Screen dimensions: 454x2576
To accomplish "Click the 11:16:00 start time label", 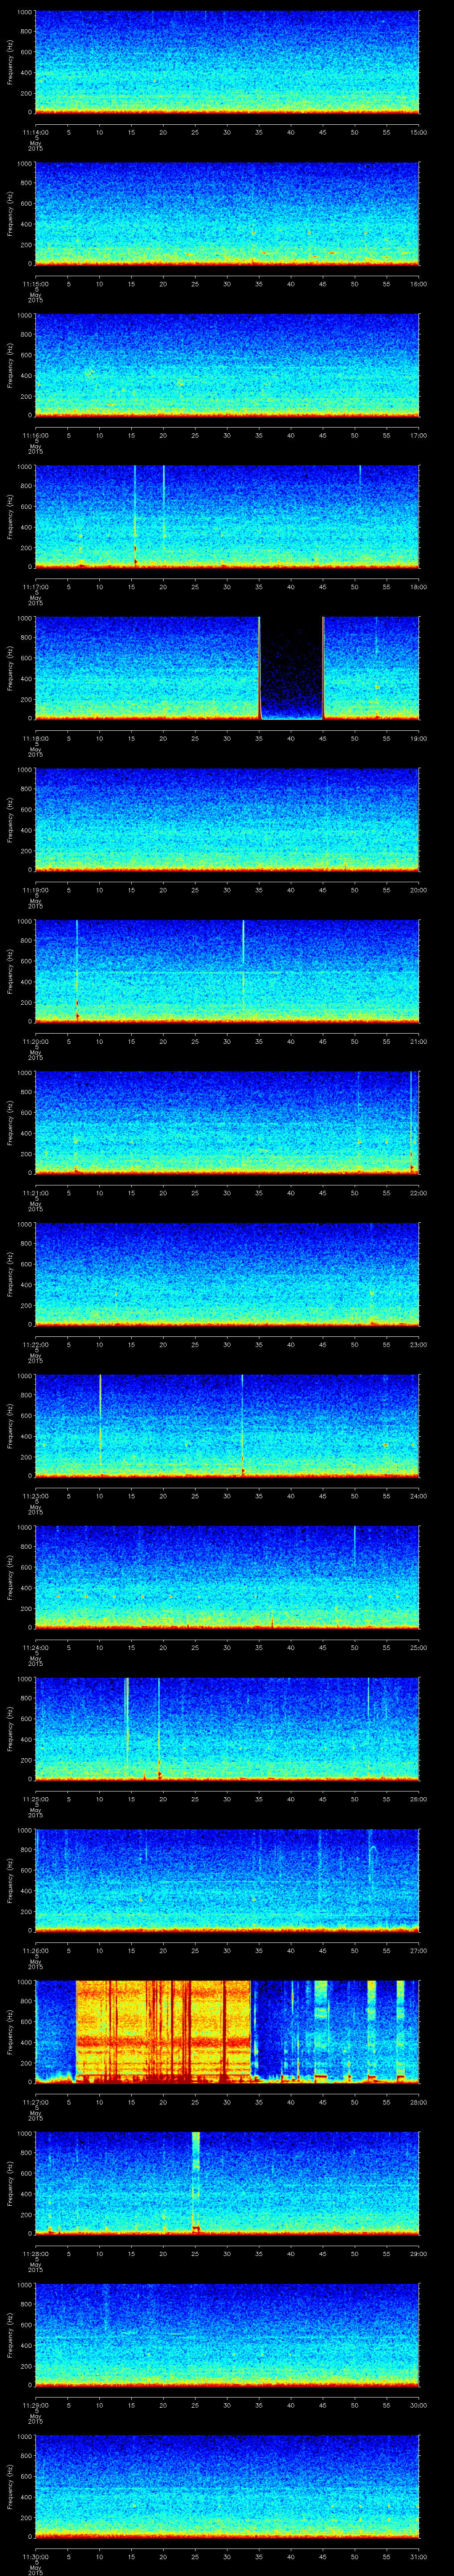I will click(35, 436).
